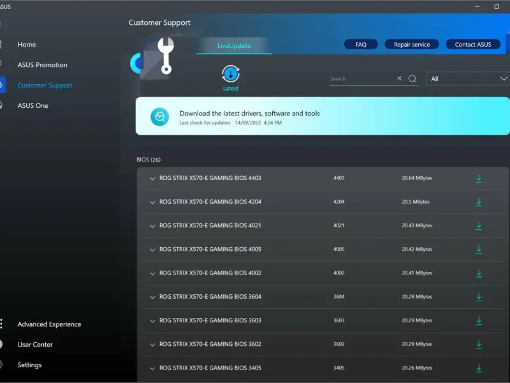The width and height of the screenshot is (510, 383).
Task: Click 'ROG STRIX X570-E GAMING BIOS 4021' name
Action: click(210, 225)
